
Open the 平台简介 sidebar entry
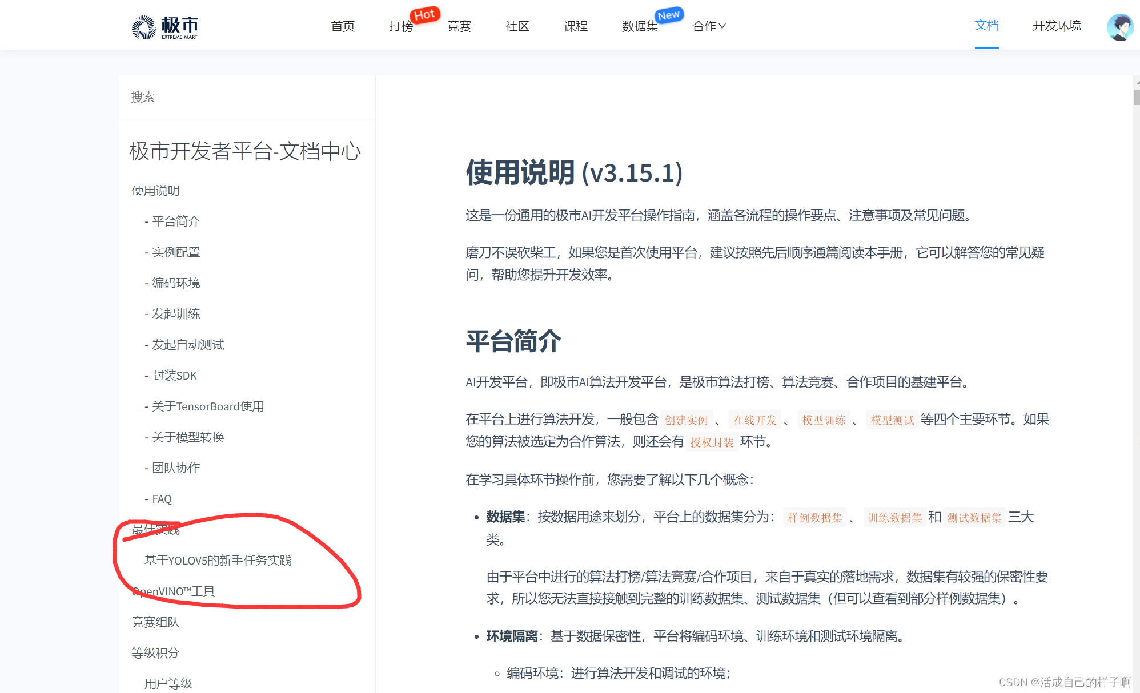(x=175, y=221)
